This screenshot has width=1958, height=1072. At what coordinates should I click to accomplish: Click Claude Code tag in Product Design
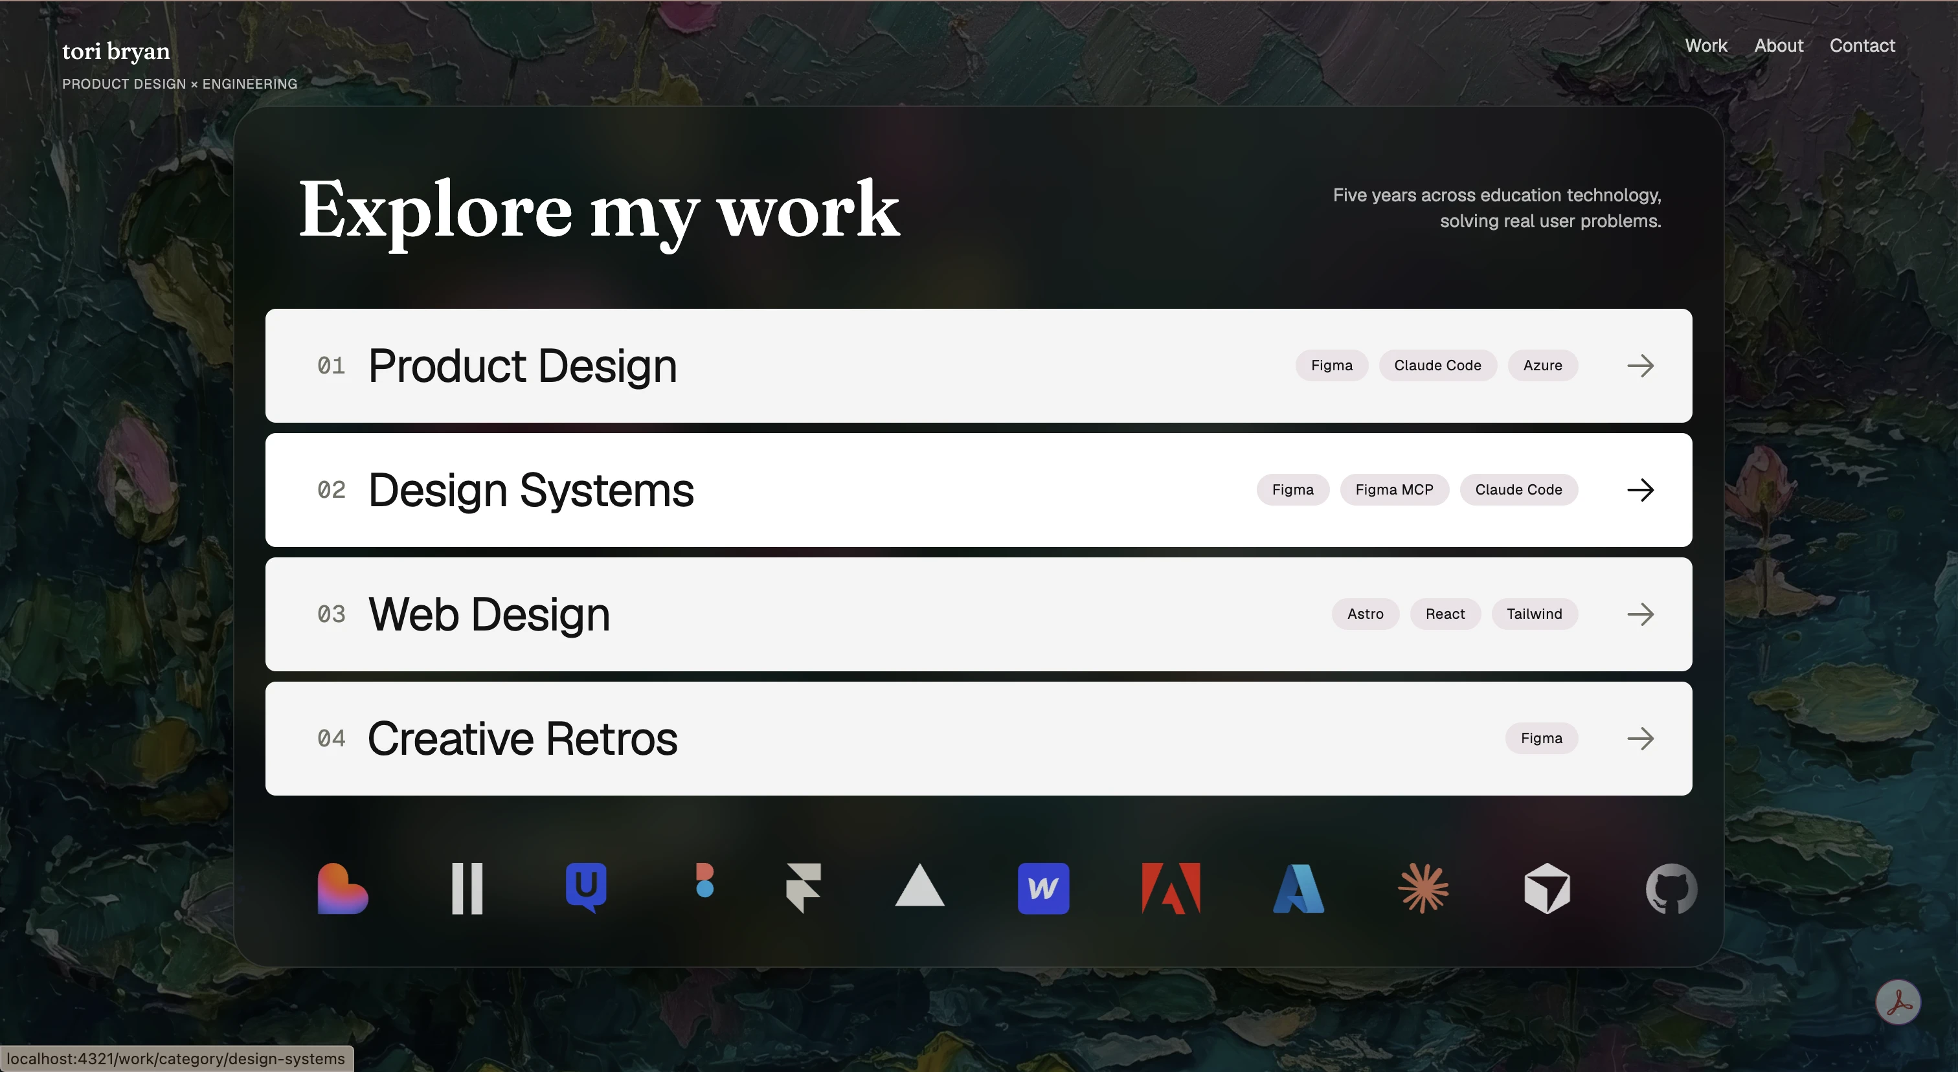[x=1437, y=366]
